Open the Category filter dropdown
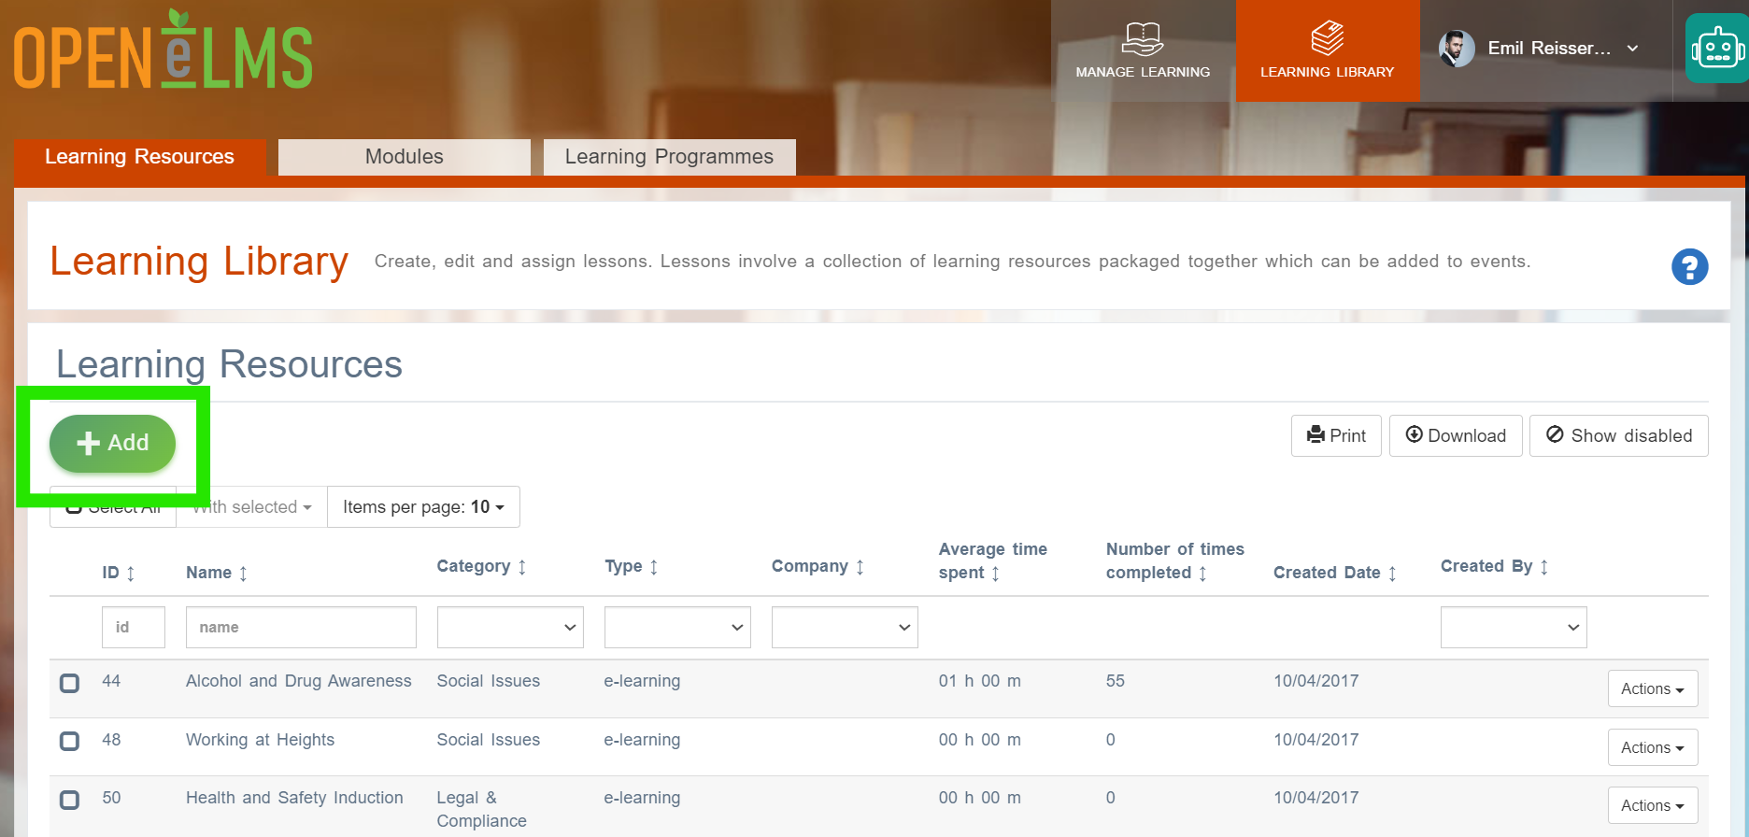 (x=510, y=628)
